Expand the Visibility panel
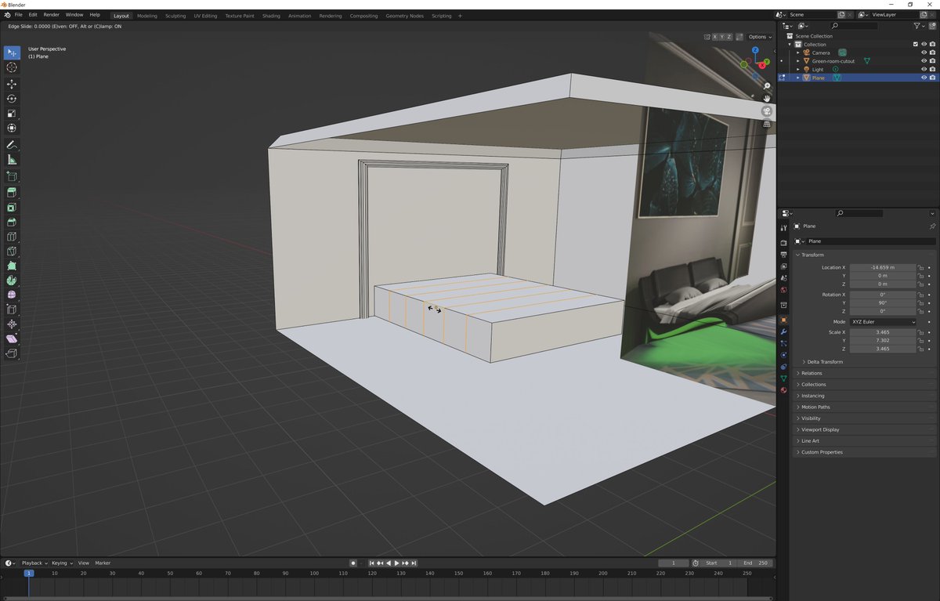Screen dimensions: 940x601 (810, 418)
